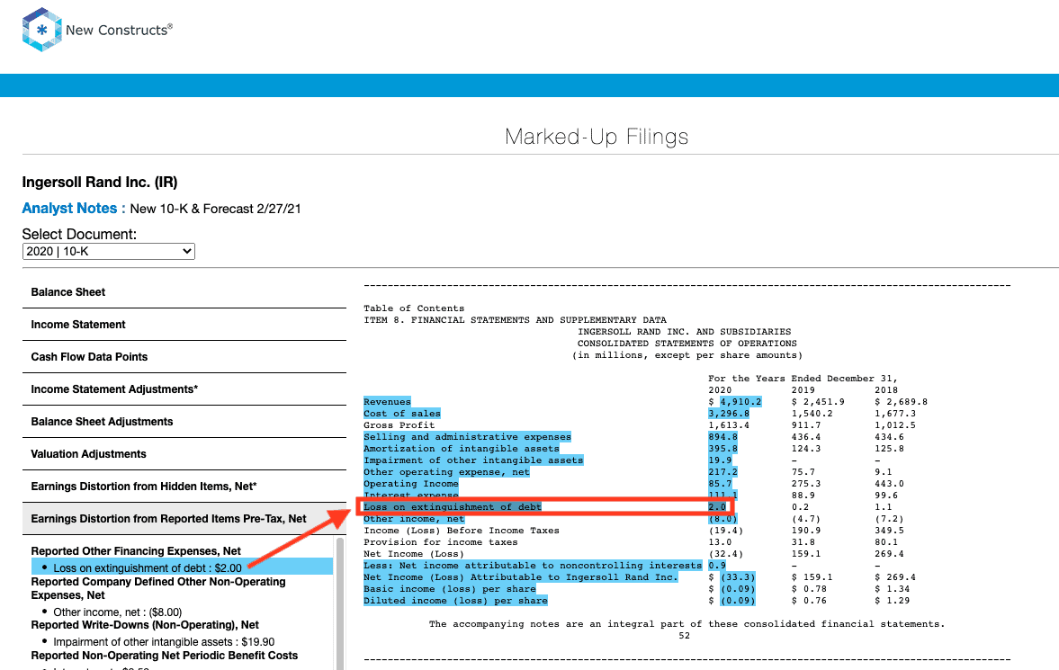Screen dimensions: 1059x670
Task: Click the New Constructs brand name text
Action: click(119, 30)
